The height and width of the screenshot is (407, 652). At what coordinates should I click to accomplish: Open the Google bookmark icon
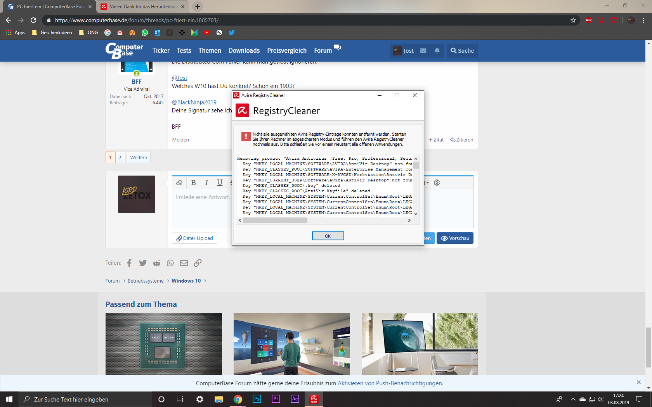click(108, 33)
